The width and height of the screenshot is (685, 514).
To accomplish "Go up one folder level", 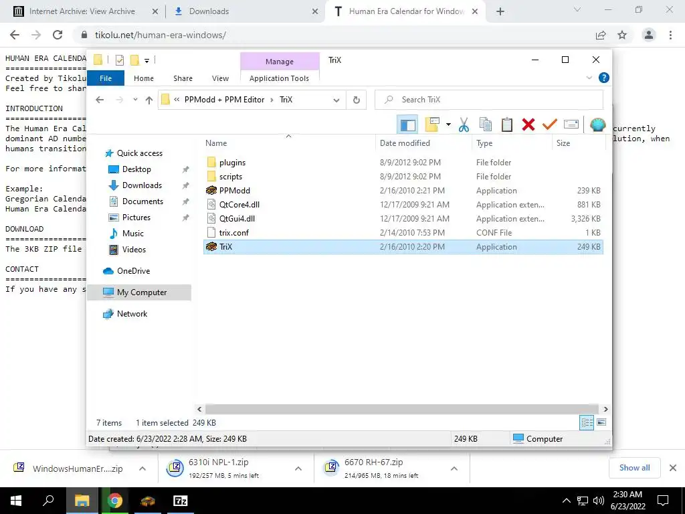I will pyautogui.click(x=149, y=100).
